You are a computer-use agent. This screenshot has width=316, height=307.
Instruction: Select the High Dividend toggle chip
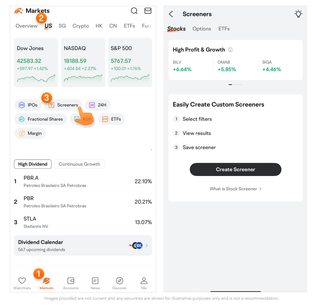point(33,164)
